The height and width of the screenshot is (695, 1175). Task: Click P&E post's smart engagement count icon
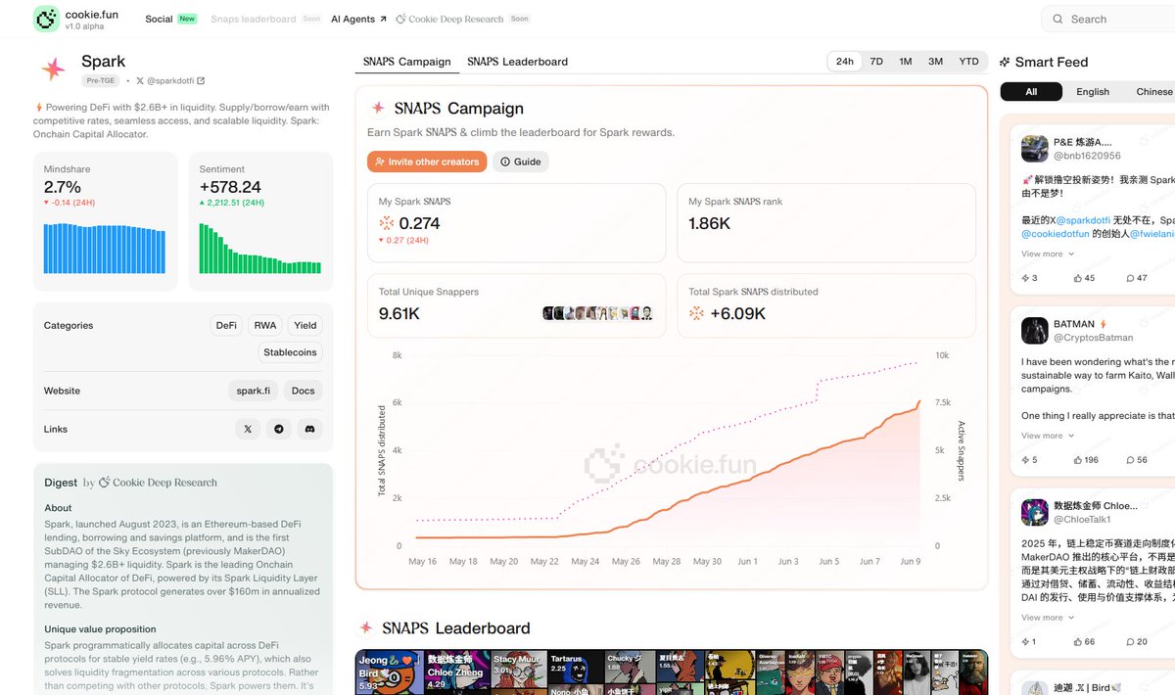pyautogui.click(x=1026, y=278)
